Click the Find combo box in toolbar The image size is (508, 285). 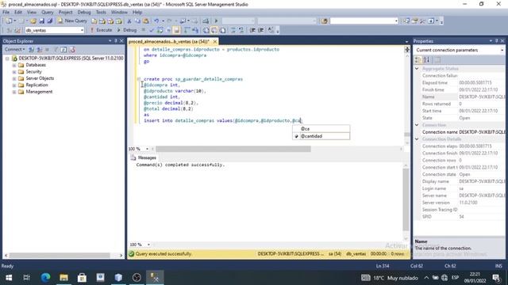[364, 21]
